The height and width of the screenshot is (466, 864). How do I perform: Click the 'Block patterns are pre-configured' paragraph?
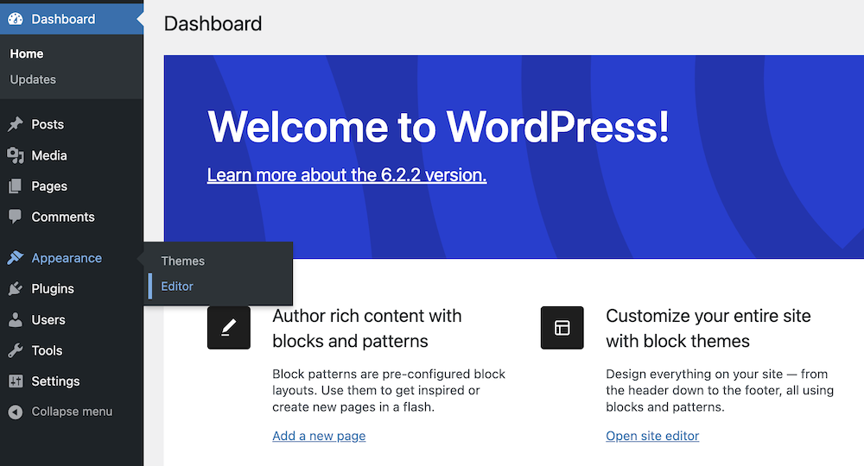pyautogui.click(x=389, y=391)
